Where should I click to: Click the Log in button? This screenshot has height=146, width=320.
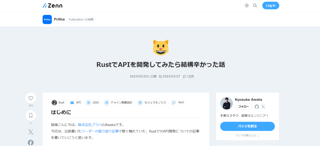coord(270,6)
